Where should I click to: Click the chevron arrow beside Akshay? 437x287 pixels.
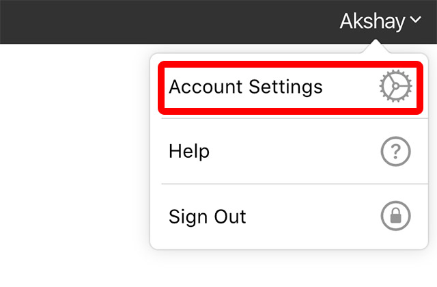(415, 20)
